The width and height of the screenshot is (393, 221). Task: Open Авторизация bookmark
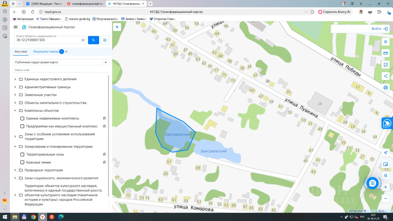23,19
